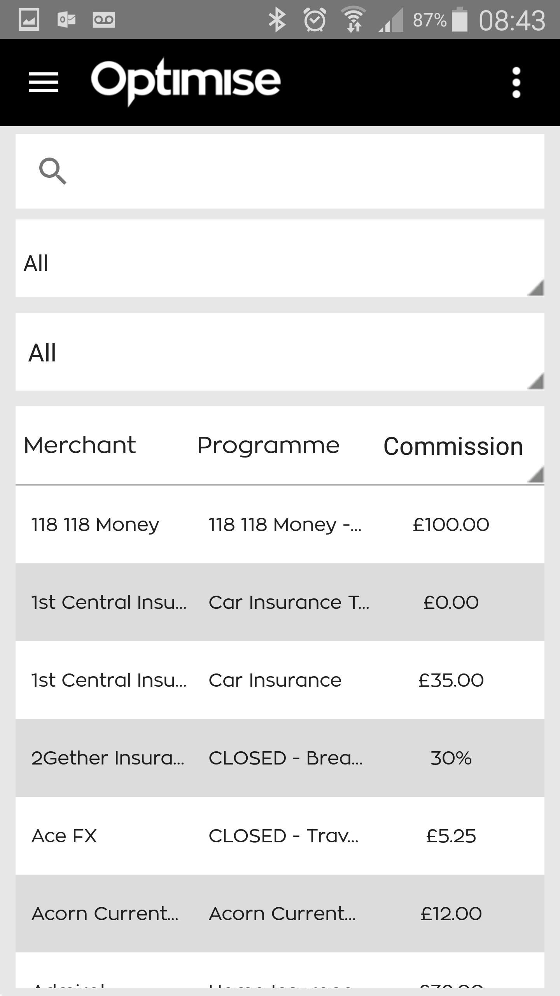Tap the Wi-Fi status icon

click(x=353, y=20)
